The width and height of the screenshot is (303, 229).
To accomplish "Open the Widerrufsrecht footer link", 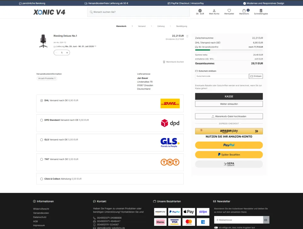I will click(41, 209).
